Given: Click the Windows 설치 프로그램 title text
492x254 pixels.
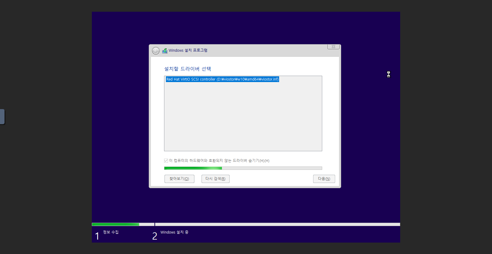Looking at the screenshot, I should (188, 50).
